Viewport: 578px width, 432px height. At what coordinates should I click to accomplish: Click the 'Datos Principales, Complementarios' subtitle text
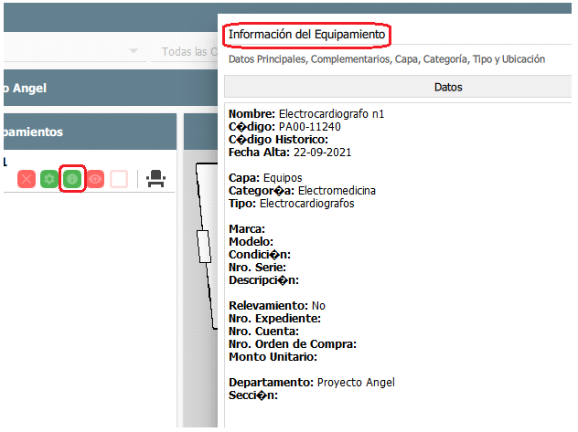click(386, 59)
